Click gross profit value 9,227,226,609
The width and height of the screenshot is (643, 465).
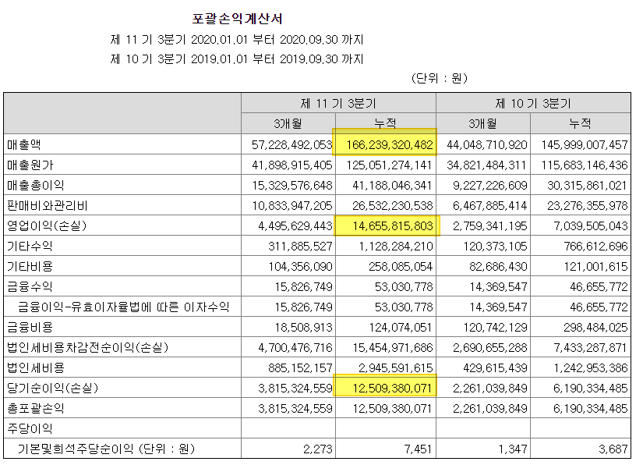click(489, 185)
